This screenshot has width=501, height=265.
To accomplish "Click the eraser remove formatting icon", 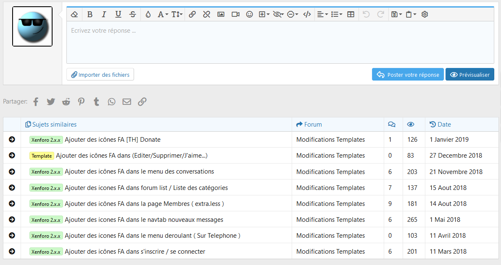I will tap(74, 14).
